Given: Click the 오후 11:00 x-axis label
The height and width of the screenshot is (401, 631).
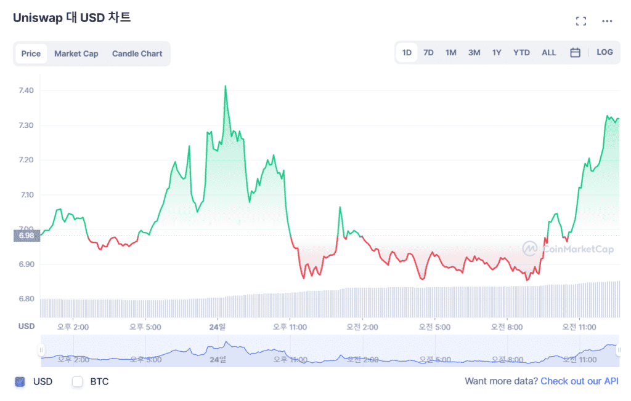Looking at the screenshot, I should tap(290, 327).
